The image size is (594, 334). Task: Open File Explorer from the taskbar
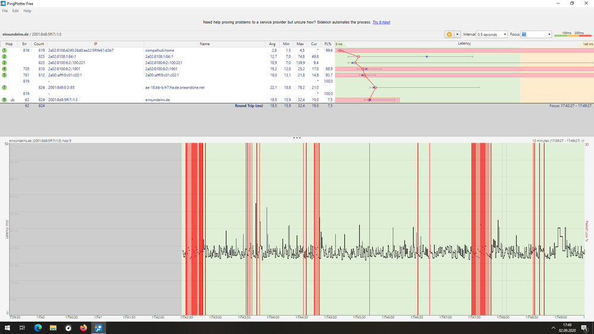pyautogui.click(x=53, y=327)
